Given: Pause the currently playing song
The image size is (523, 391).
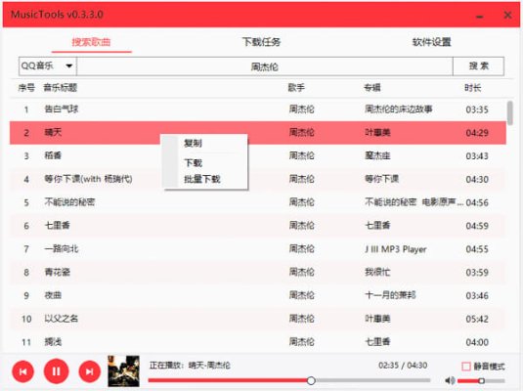Looking at the screenshot, I should [56, 371].
